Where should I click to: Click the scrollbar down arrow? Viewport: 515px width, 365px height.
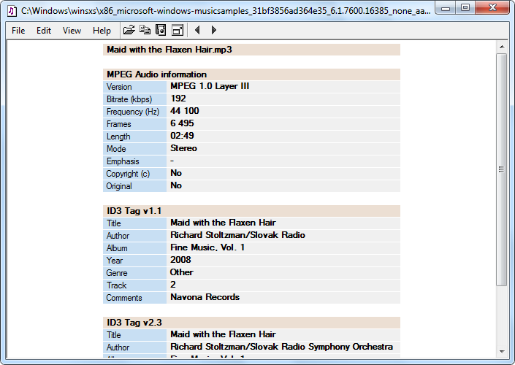coord(502,352)
